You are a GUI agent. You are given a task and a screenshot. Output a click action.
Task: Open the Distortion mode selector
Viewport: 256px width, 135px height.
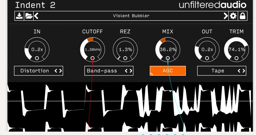[39, 71]
